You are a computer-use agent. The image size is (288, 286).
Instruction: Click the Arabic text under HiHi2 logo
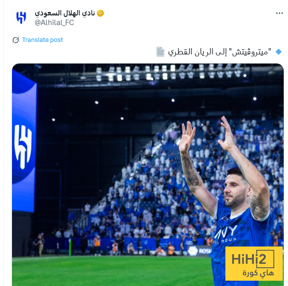[x=258, y=273]
